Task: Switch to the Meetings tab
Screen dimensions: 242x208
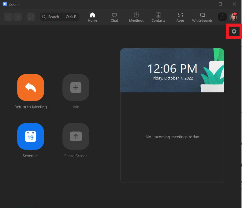Action: 136,17
